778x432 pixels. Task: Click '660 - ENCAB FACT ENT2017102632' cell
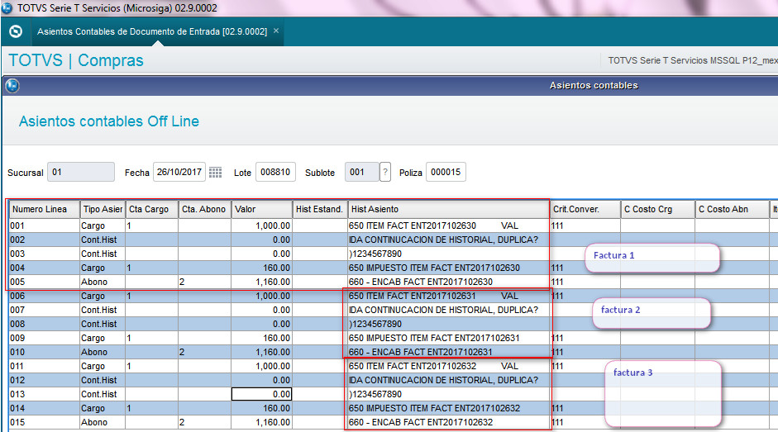click(449, 423)
